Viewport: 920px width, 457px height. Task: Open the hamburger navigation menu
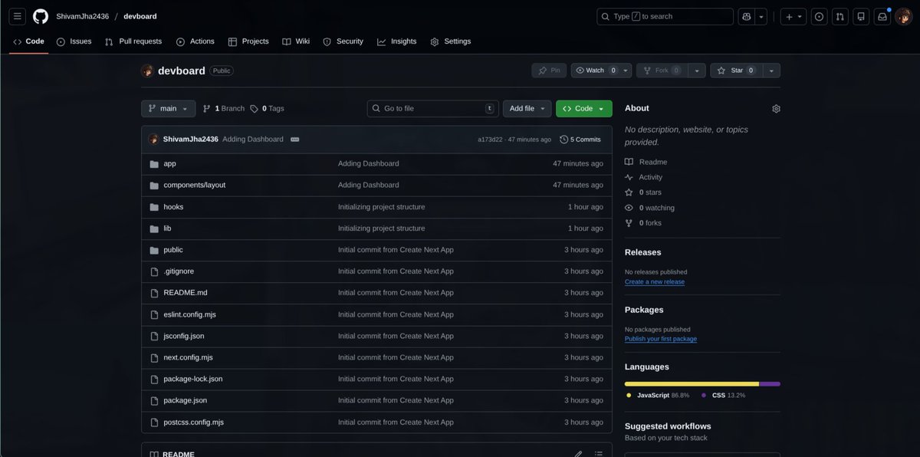(x=18, y=16)
